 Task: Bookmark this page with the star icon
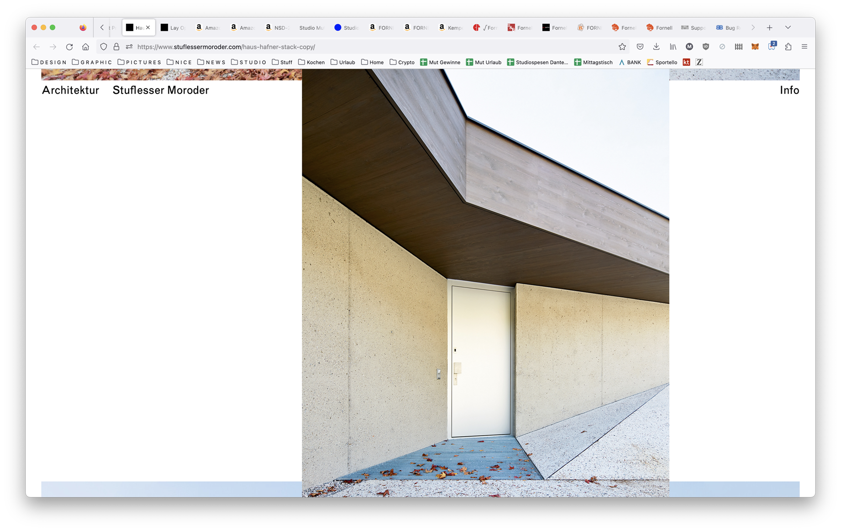tap(622, 46)
